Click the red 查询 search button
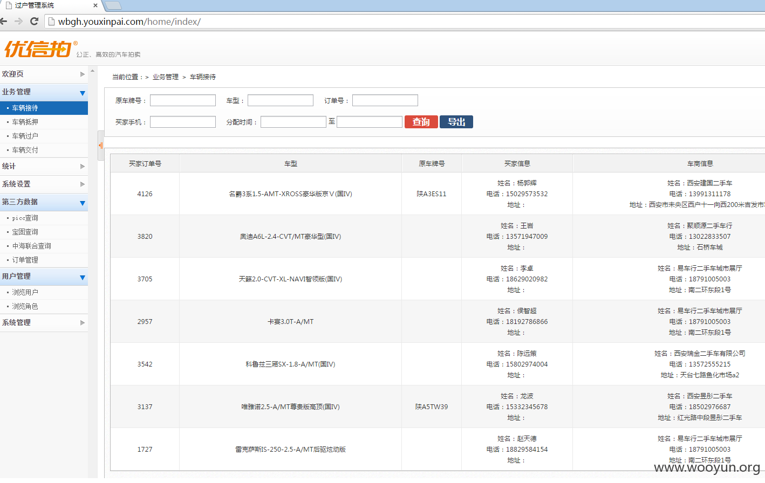The height and width of the screenshot is (483, 765). [x=421, y=122]
